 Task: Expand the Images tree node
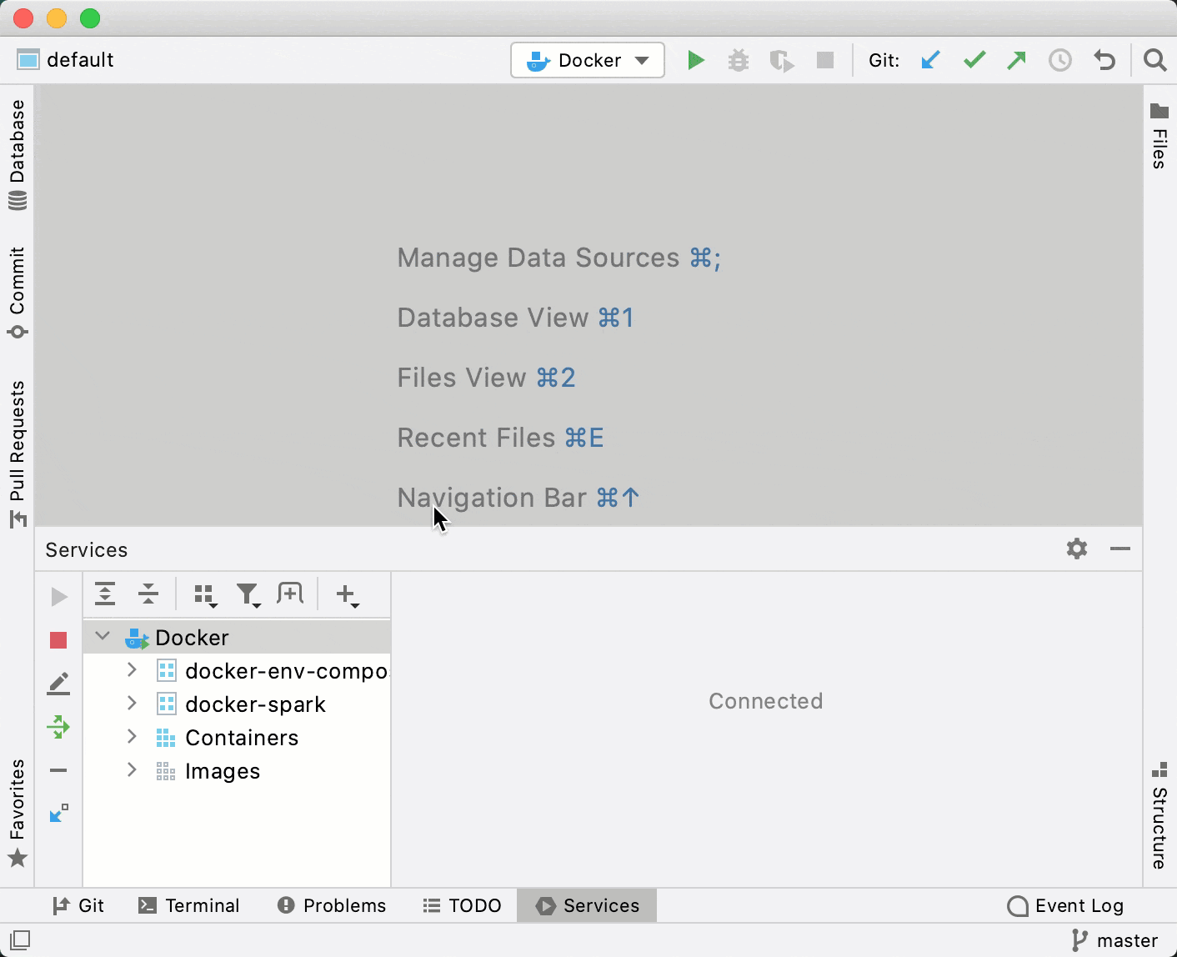point(131,770)
